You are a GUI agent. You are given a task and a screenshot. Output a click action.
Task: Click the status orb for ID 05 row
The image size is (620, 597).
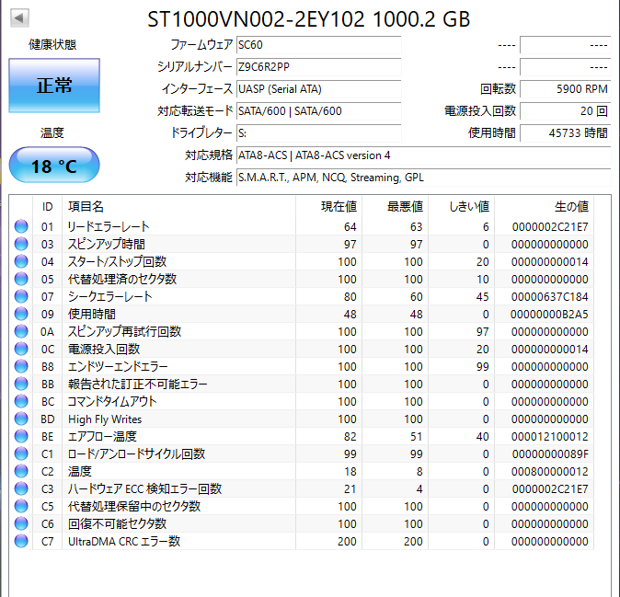[21, 279]
